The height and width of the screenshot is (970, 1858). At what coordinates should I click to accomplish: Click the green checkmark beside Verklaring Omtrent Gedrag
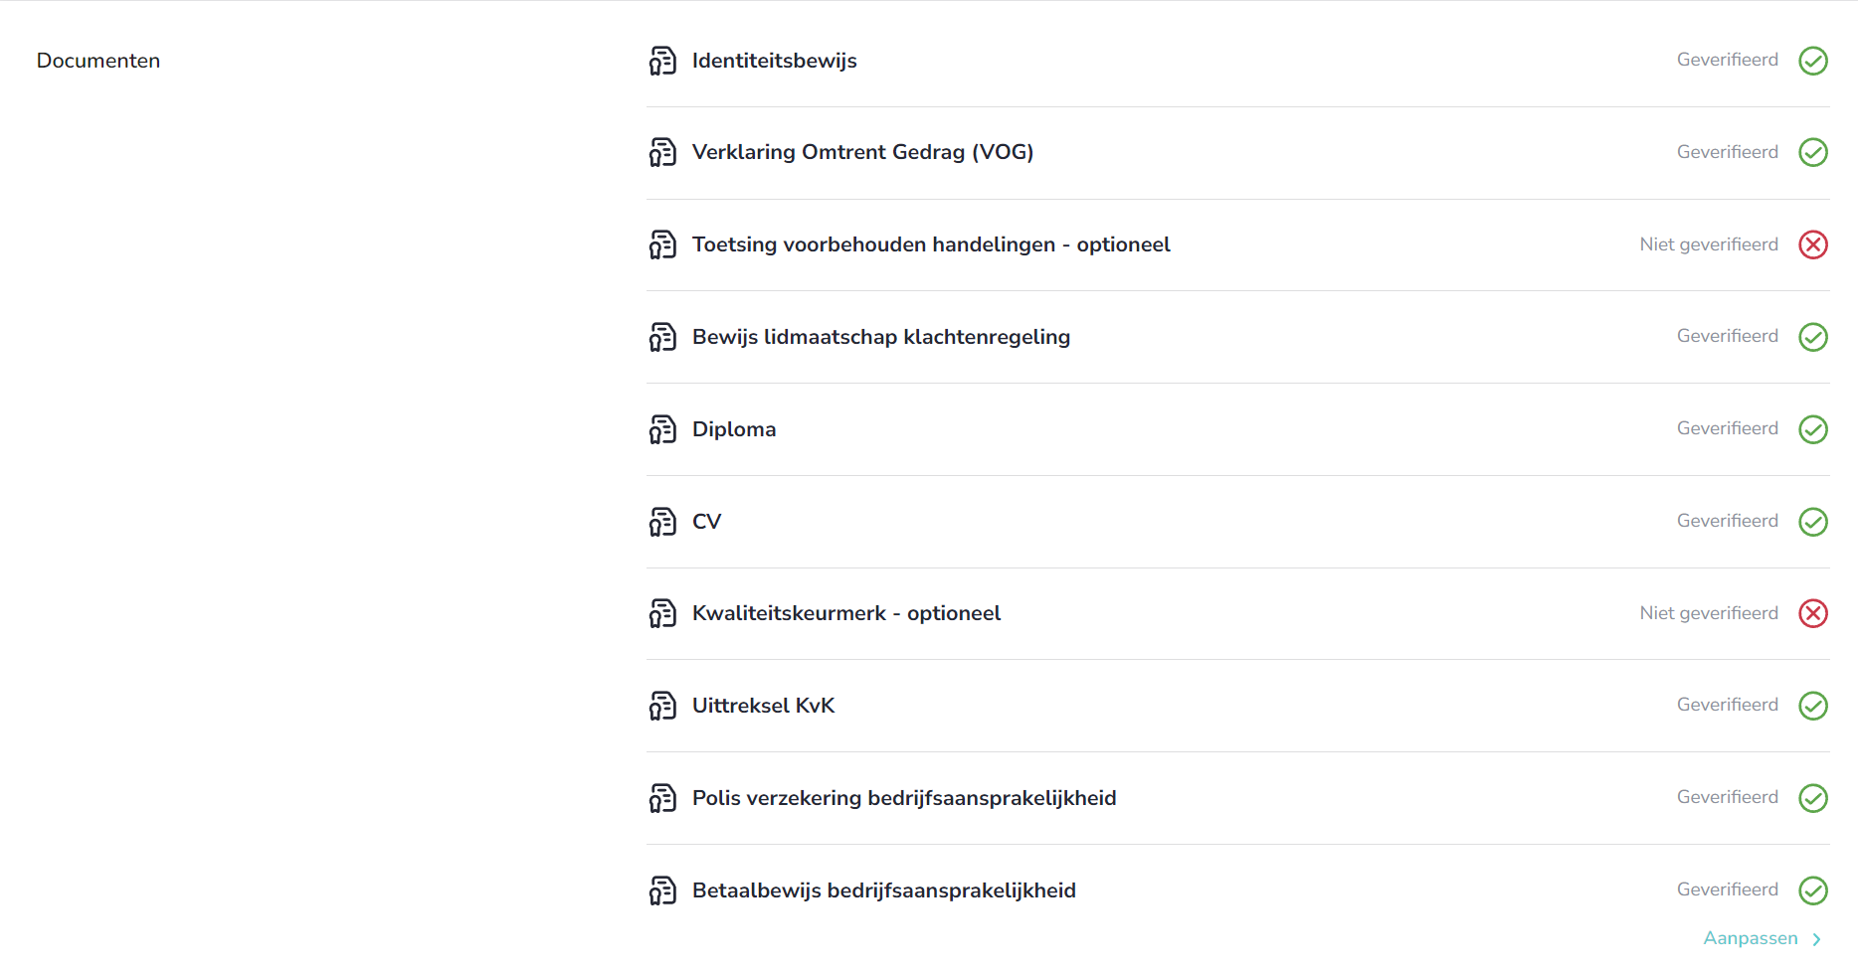pyautogui.click(x=1812, y=152)
